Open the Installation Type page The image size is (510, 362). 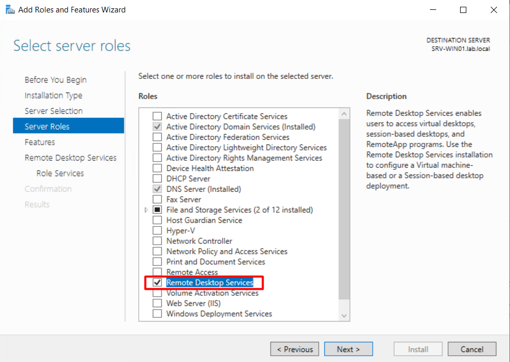[54, 96]
